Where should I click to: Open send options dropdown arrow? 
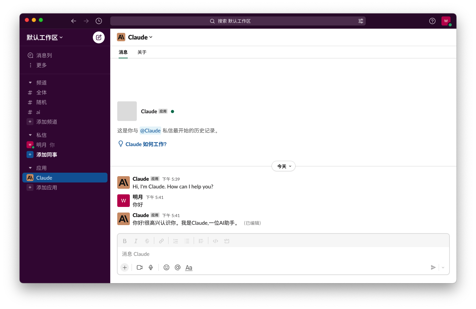443,267
